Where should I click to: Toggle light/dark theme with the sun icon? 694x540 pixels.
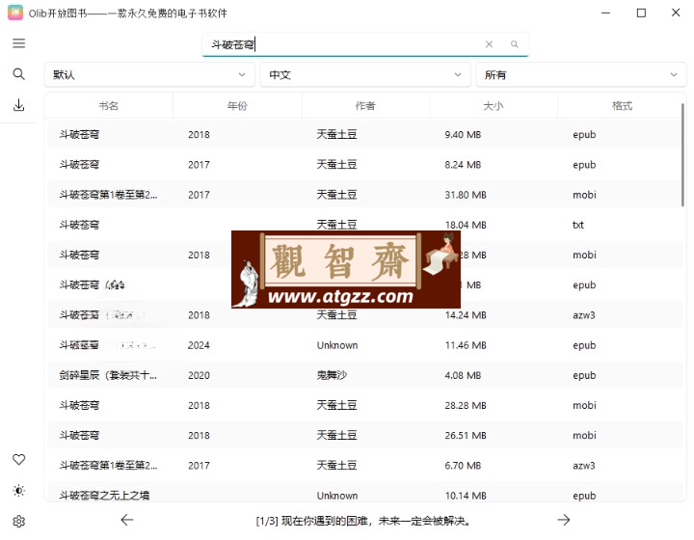click(x=18, y=491)
